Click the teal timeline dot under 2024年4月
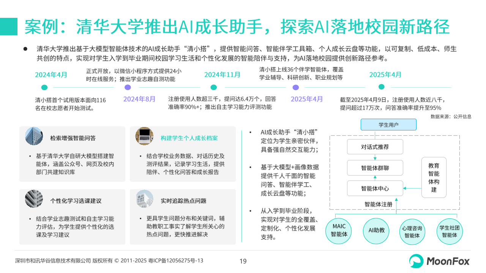This screenshot has height=273, width=486. coord(44,87)
